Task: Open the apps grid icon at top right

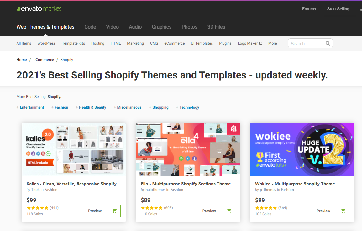Action: (361, 9)
